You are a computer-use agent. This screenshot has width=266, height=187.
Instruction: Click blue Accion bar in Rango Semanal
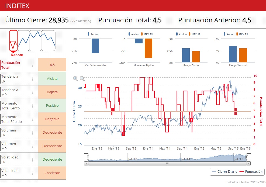pos(233,54)
